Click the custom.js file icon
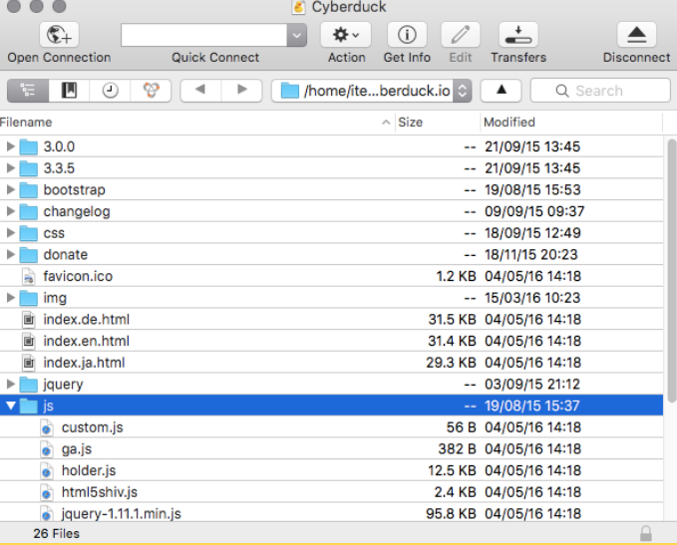This screenshot has height=545, width=677. [x=47, y=427]
